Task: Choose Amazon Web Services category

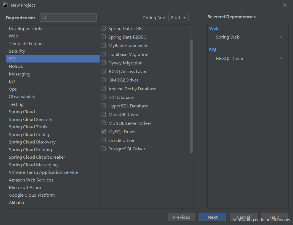Action: pos(53,180)
